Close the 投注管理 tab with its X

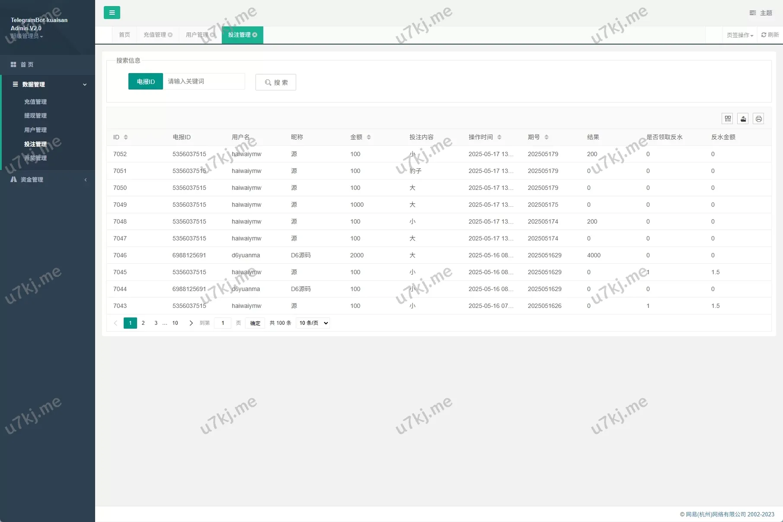pyautogui.click(x=255, y=35)
